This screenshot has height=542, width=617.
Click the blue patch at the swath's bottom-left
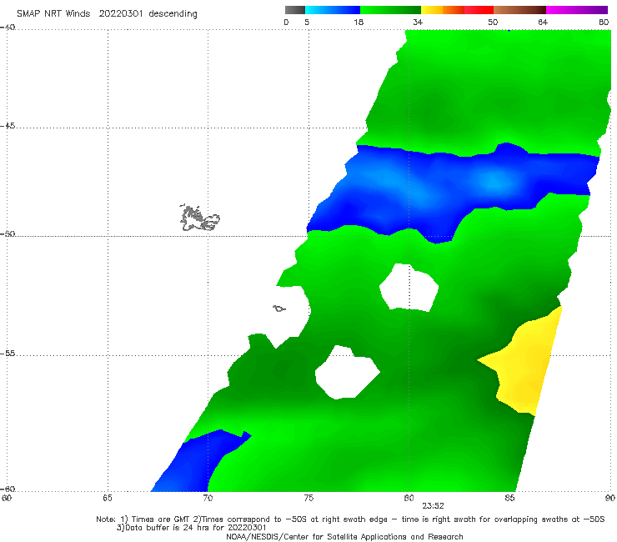(x=193, y=464)
